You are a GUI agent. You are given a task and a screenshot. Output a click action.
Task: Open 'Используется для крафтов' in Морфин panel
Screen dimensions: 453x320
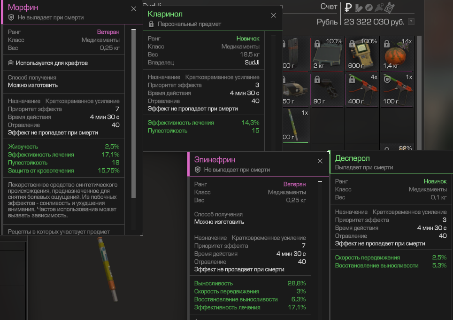click(52, 63)
